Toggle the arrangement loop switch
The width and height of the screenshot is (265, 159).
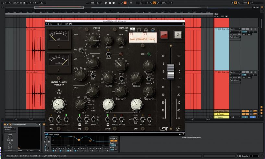154,3
